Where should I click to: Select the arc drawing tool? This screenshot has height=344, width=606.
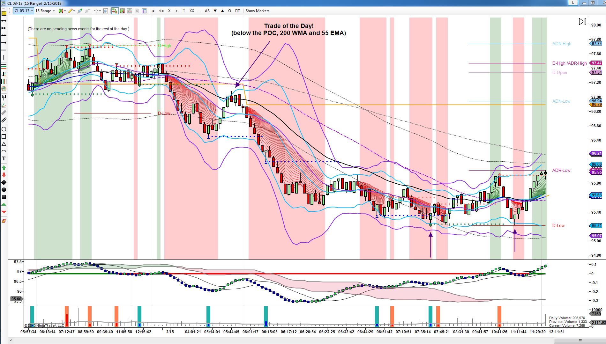[4, 151]
